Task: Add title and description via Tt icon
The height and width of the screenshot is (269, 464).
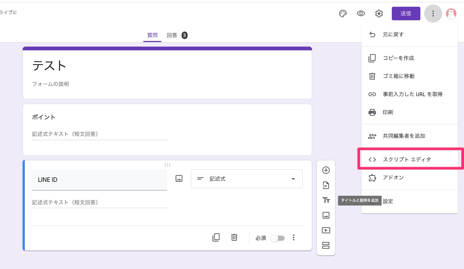Action: pos(326,200)
